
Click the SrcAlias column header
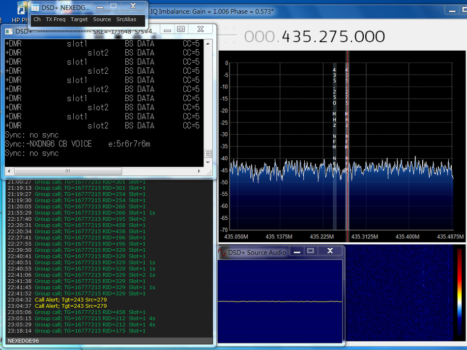(x=126, y=19)
